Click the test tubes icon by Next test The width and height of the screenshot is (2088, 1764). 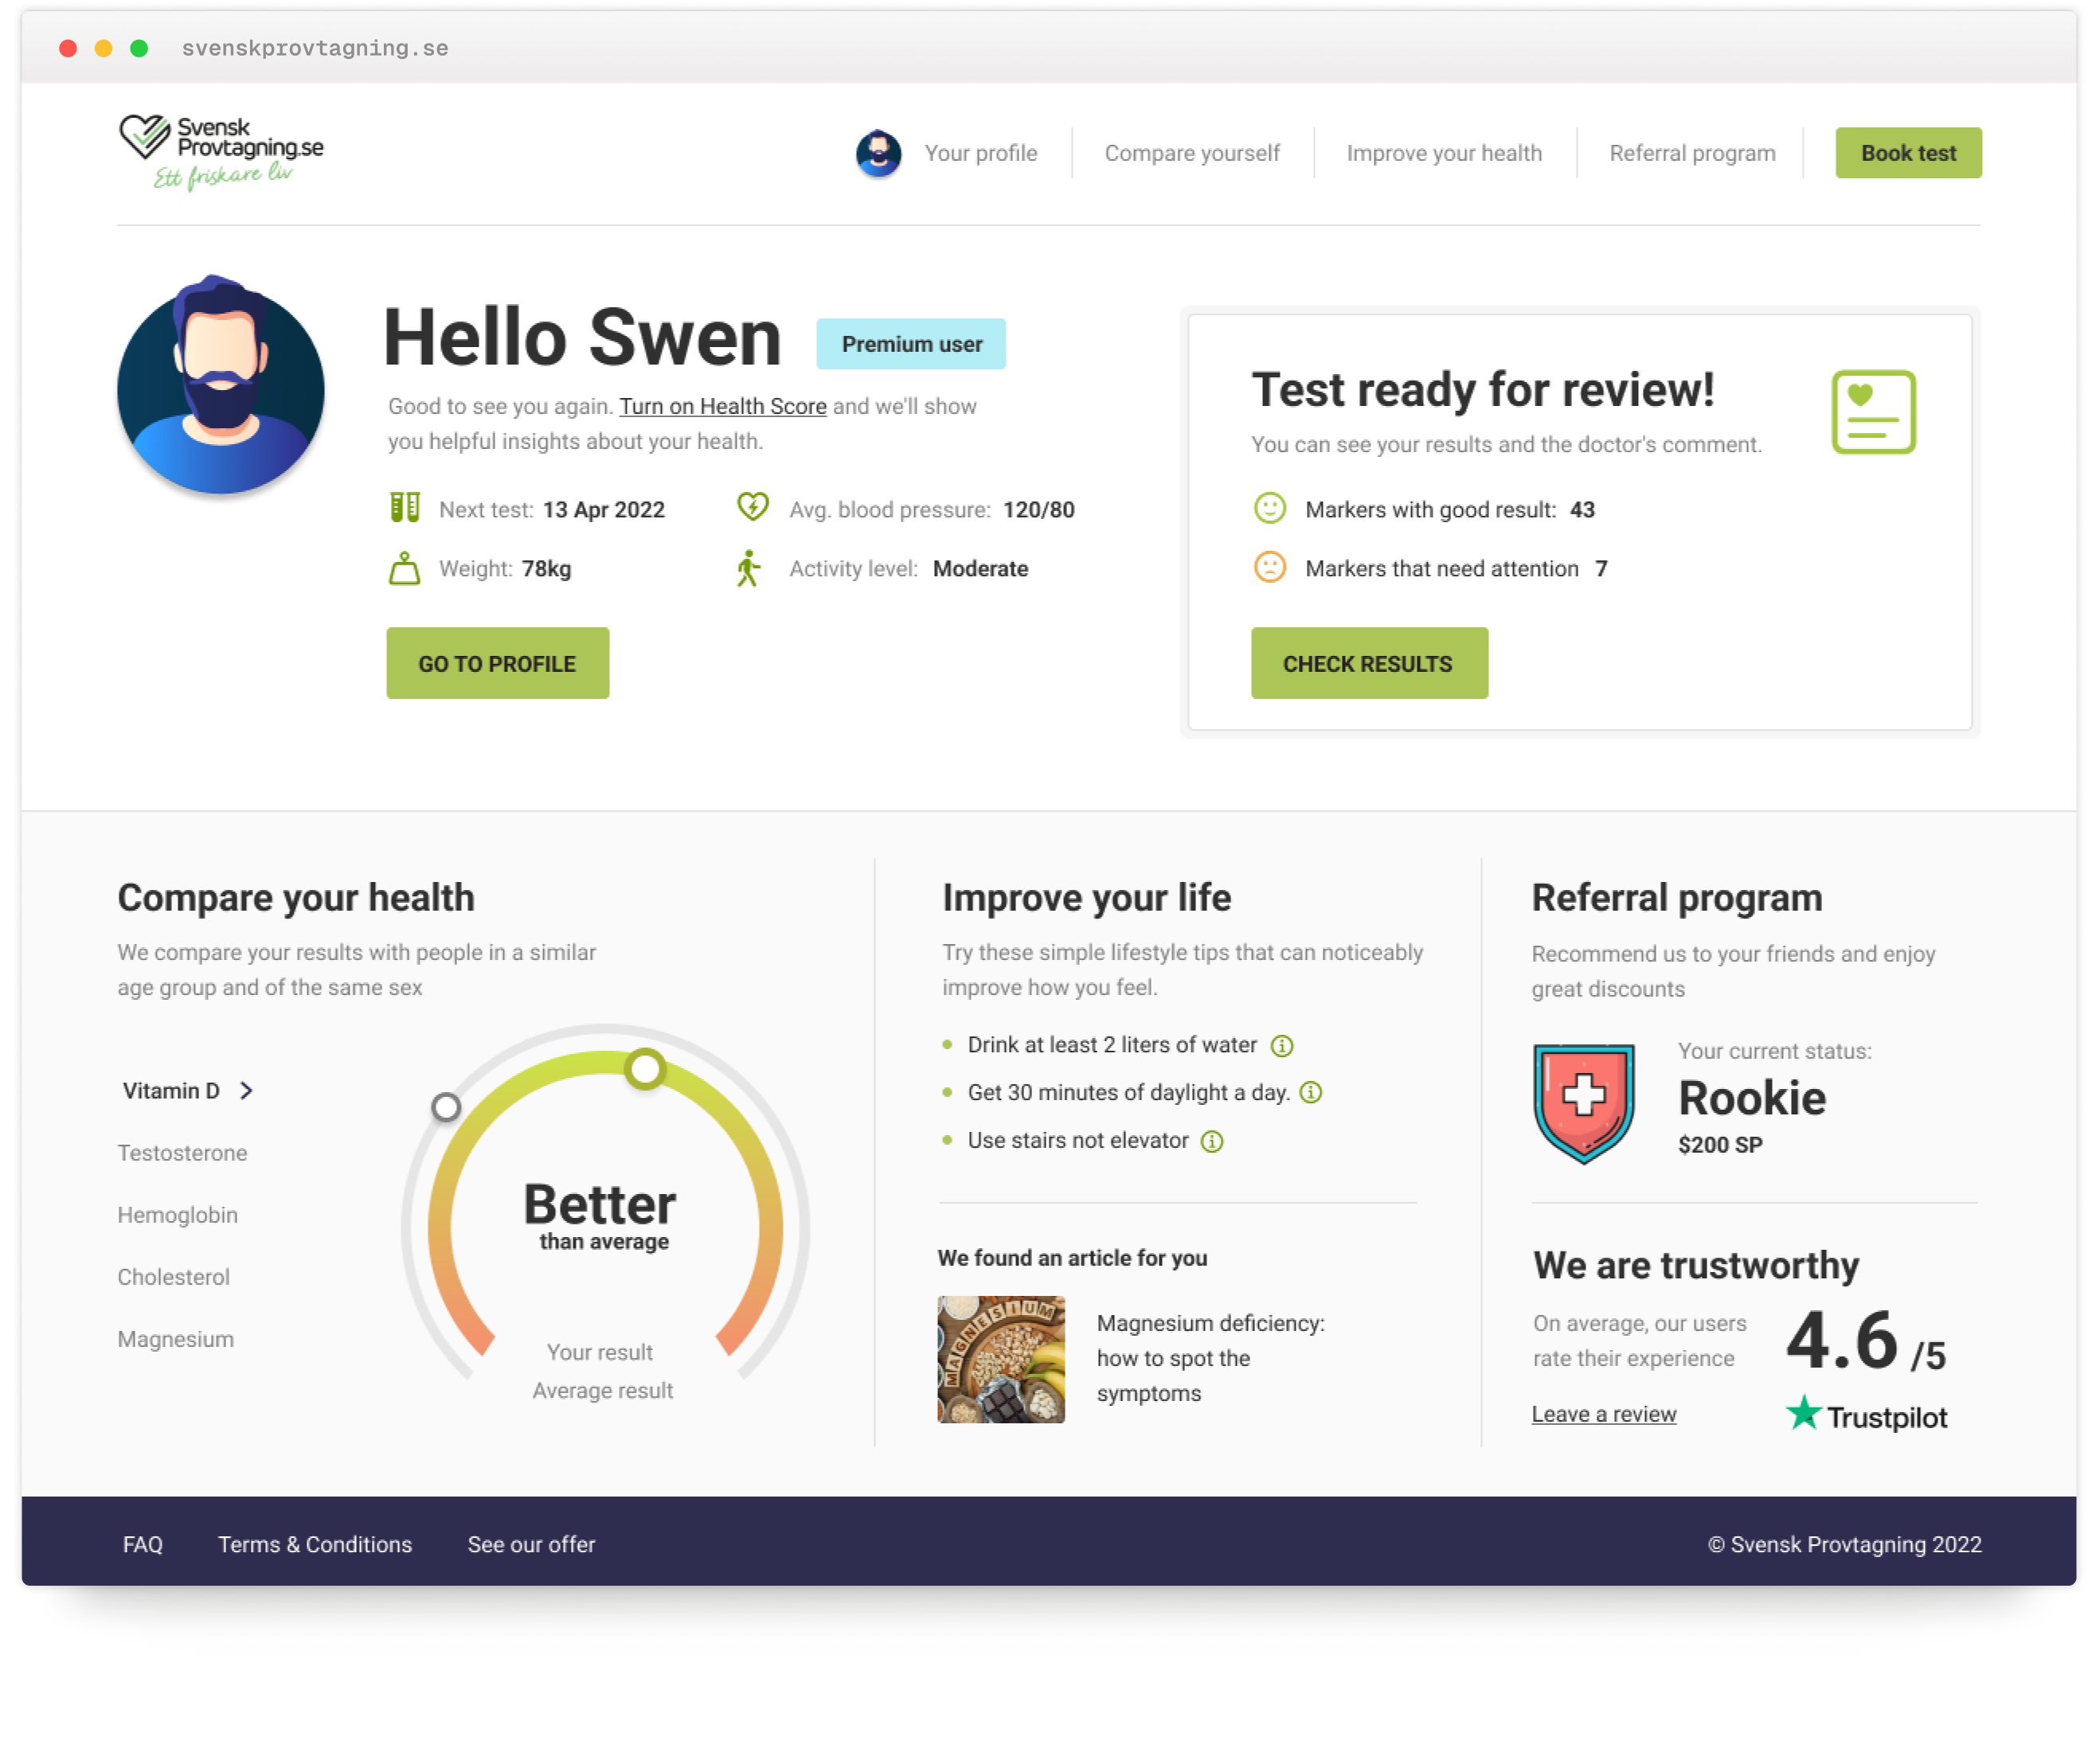[x=405, y=507]
